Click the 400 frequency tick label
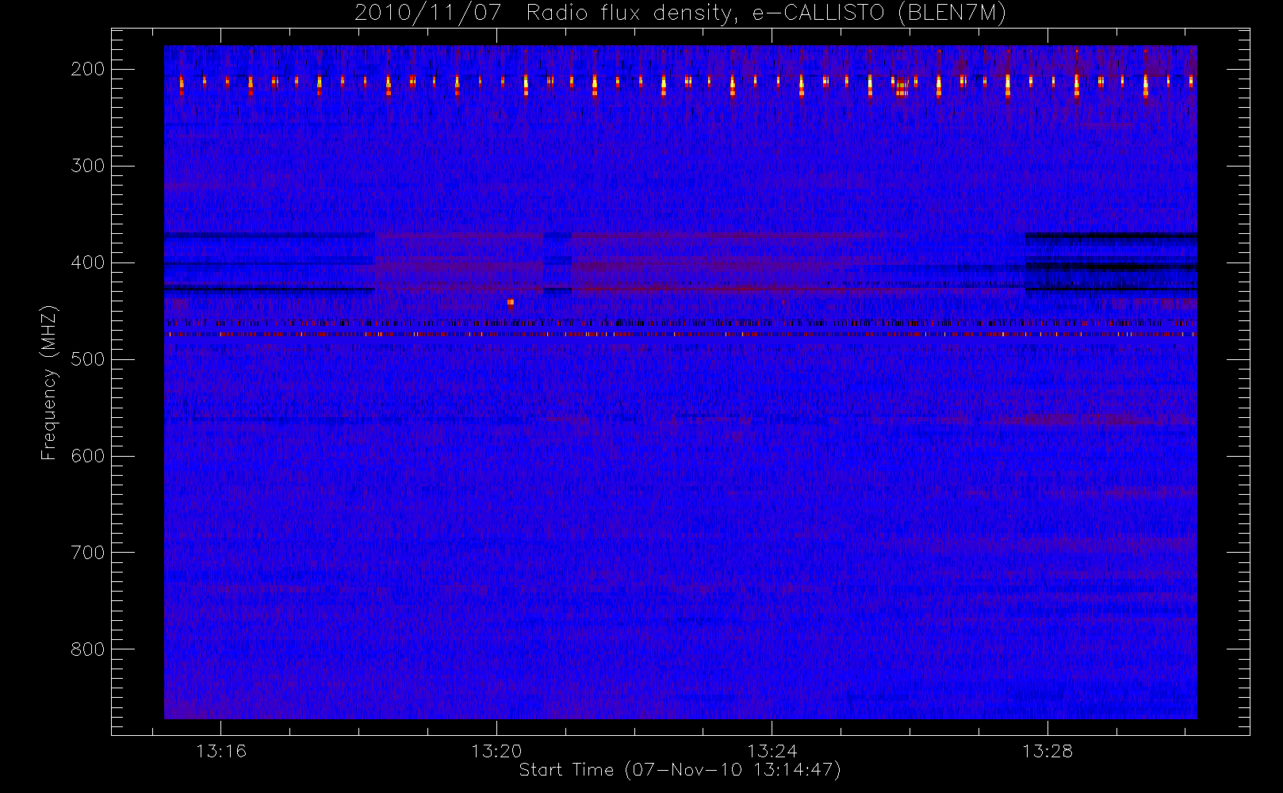Image resolution: width=1283 pixels, height=793 pixels. click(88, 262)
